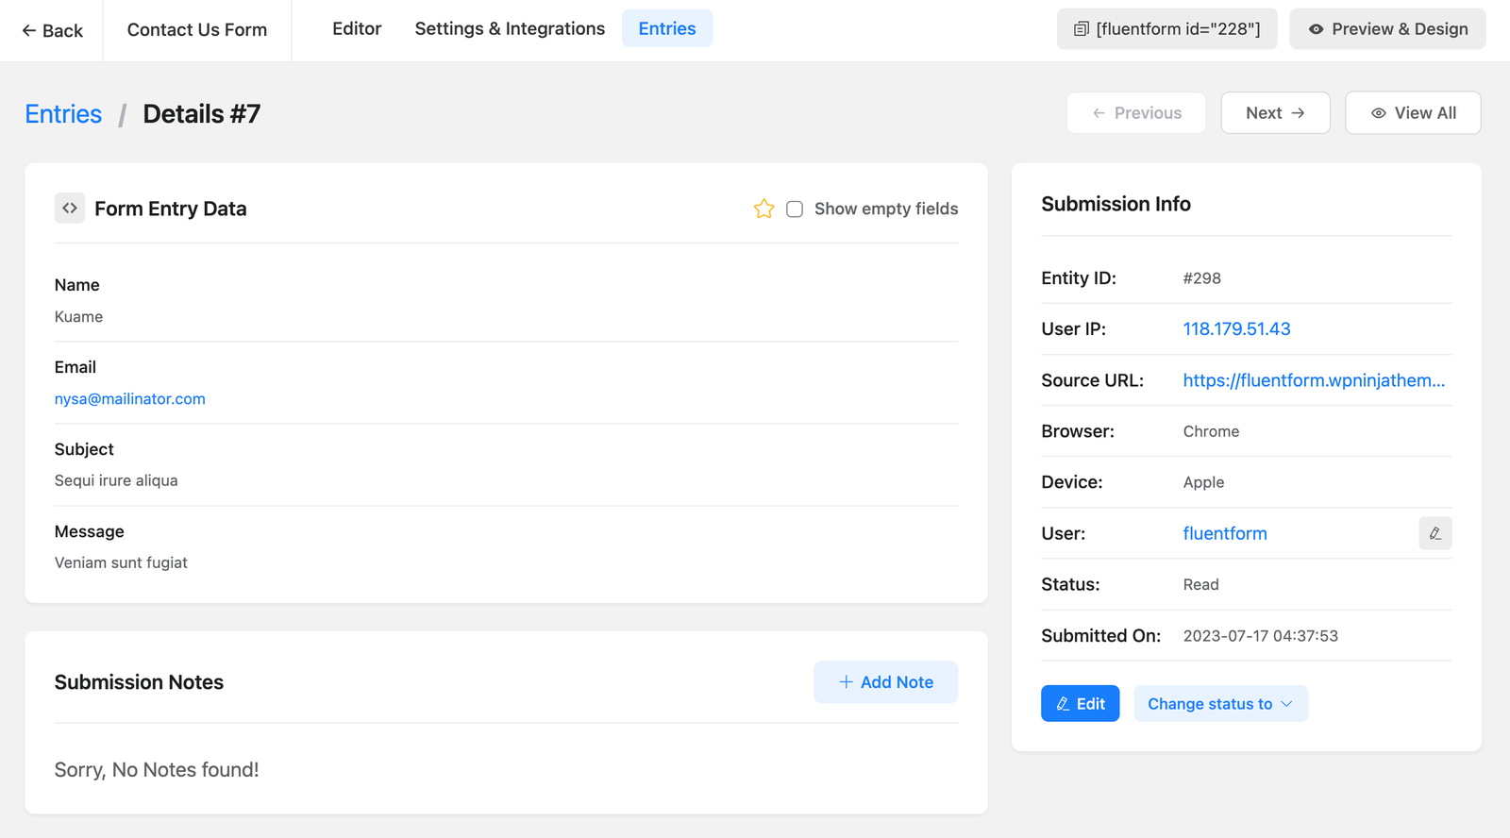Switch to the Editor tab

click(357, 29)
